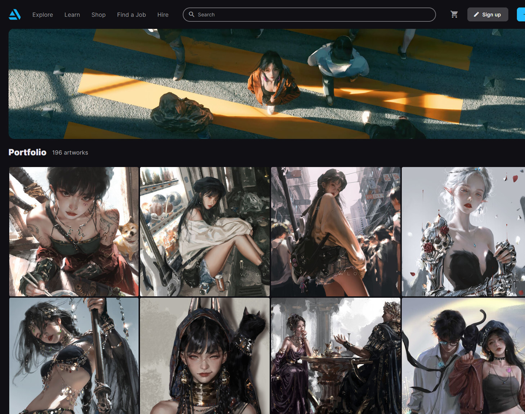Click the ArtStation logo icon
525x414 pixels.
click(15, 15)
